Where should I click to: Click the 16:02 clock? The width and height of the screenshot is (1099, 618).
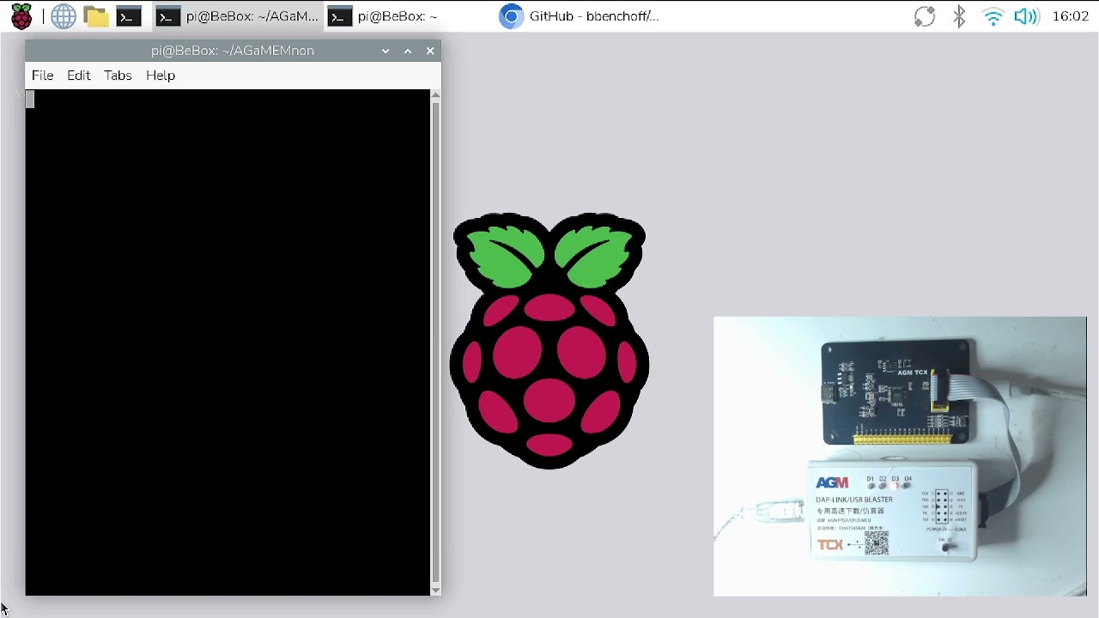click(x=1070, y=16)
